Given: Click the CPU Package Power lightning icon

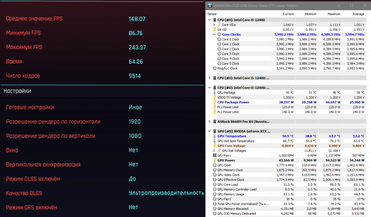Looking at the screenshot, I should click(215, 102).
